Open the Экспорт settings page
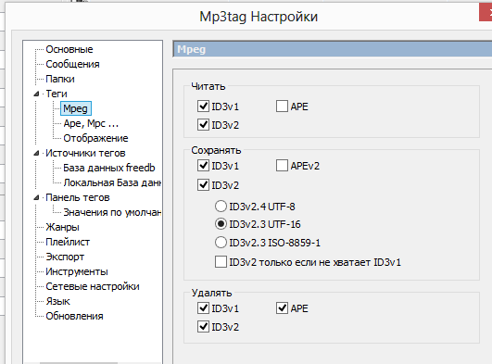This screenshot has height=364, width=492. tap(65, 257)
